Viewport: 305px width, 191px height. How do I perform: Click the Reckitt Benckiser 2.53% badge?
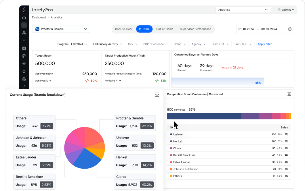click(46, 185)
